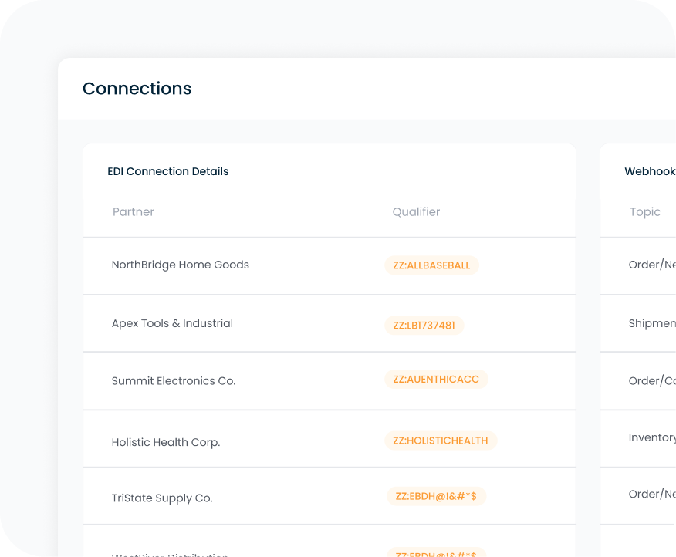
Task: Sort by the Qualifier column header
Action: (416, 211)
